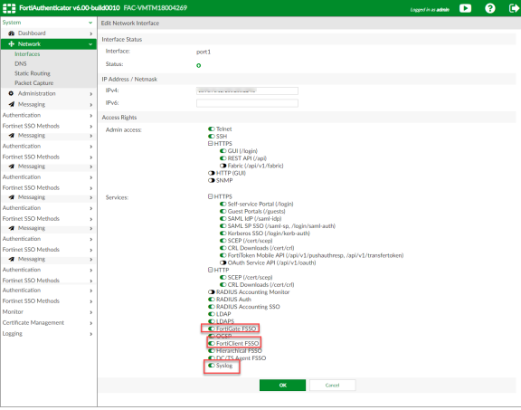Enable OAuth Service API toggle
This screenshot has width=521, height=410.
(223, 262)
